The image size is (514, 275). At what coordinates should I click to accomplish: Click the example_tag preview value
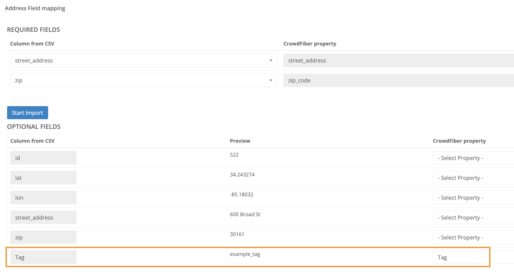coord(245,254)
